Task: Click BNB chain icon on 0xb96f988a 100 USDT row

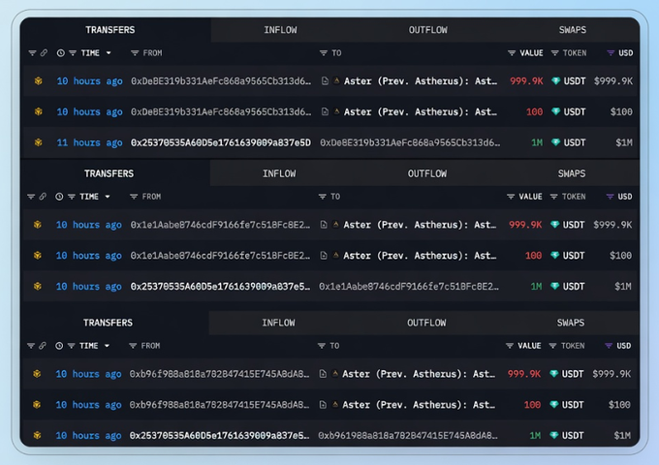Action: pyautogui.click(x=37, y=405)
